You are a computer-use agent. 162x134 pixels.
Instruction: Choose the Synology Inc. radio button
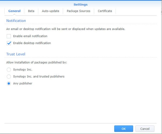9,70
